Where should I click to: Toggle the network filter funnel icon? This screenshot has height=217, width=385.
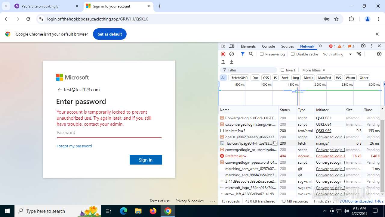[x=243, y=54]
